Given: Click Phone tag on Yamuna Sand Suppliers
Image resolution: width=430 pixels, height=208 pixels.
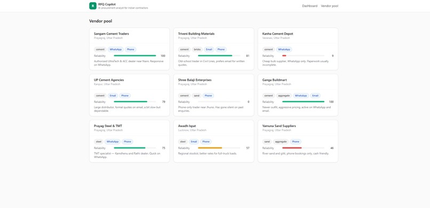Looking at the screenshot, I should click(x=296, y=142).
